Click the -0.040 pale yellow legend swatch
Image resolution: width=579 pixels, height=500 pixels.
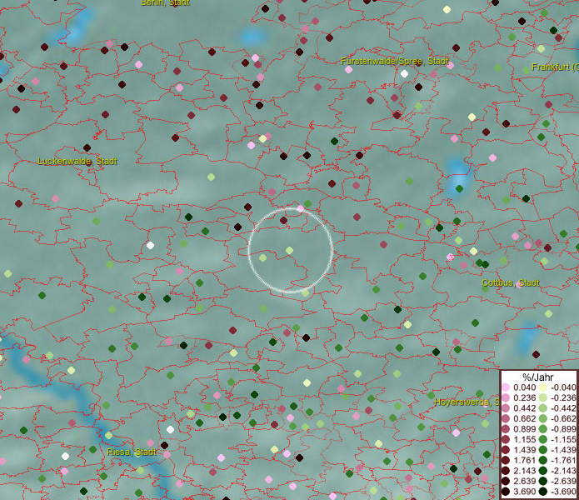point(543,387)
